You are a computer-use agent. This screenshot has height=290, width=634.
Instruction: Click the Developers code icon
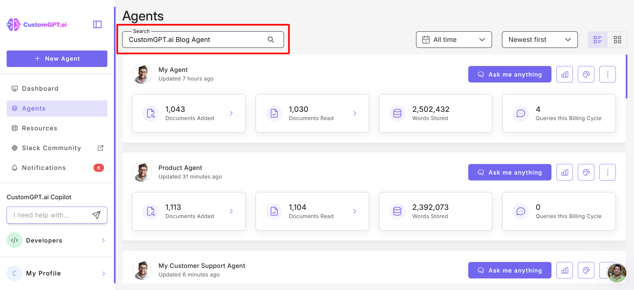(x=15, y=240)
